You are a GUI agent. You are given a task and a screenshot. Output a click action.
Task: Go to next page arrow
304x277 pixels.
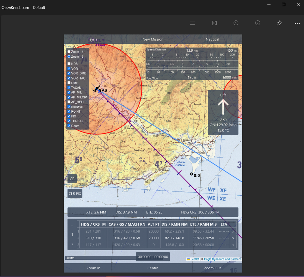[258, 23]
